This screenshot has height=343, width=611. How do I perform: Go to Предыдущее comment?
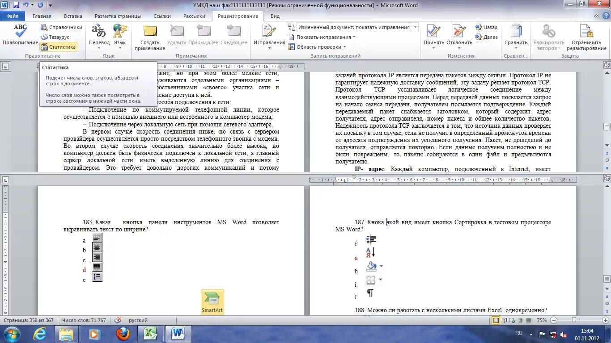pos(203,35)
